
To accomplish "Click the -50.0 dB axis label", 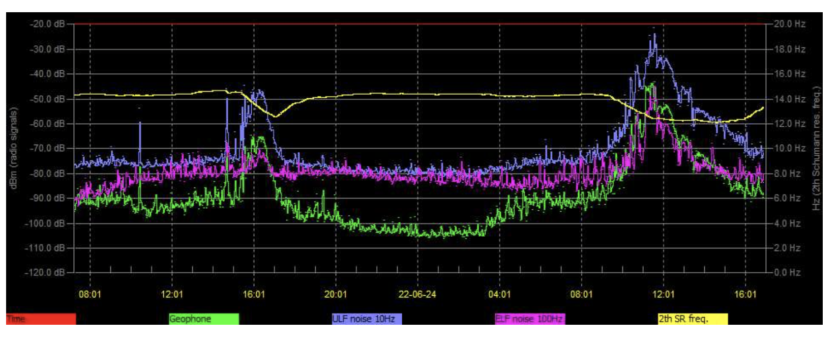I will (x=48, y=99).
